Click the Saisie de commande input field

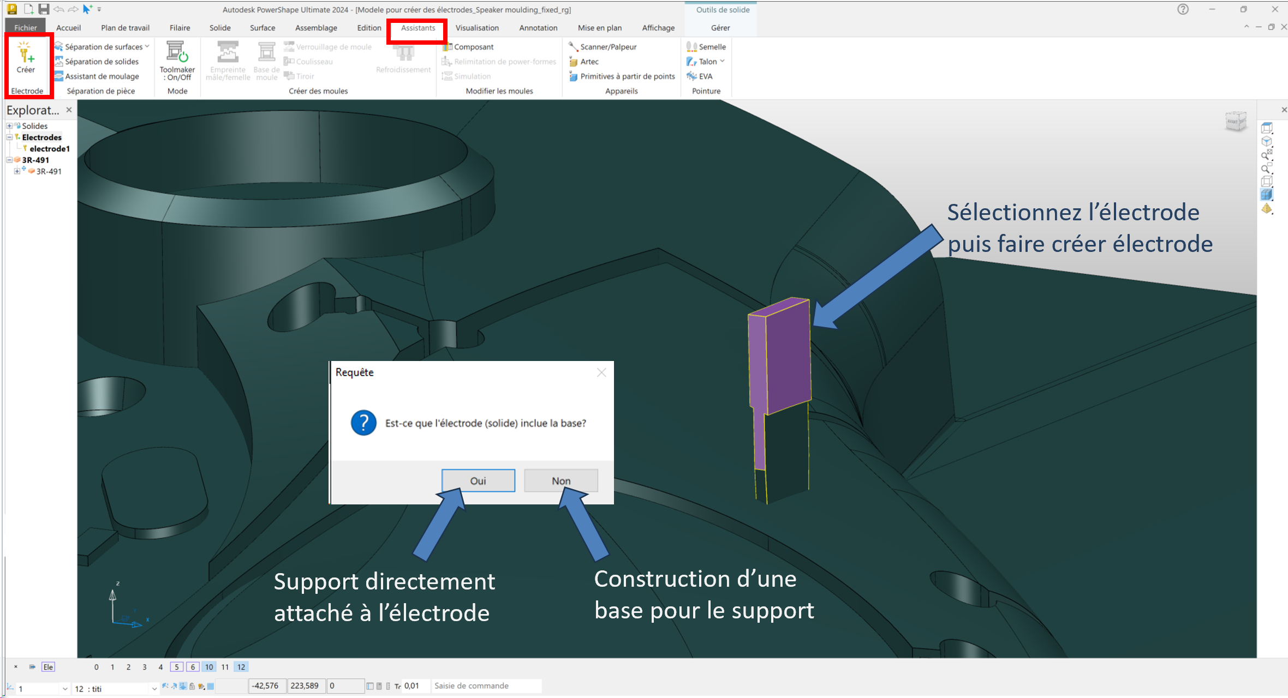(486, 686)
